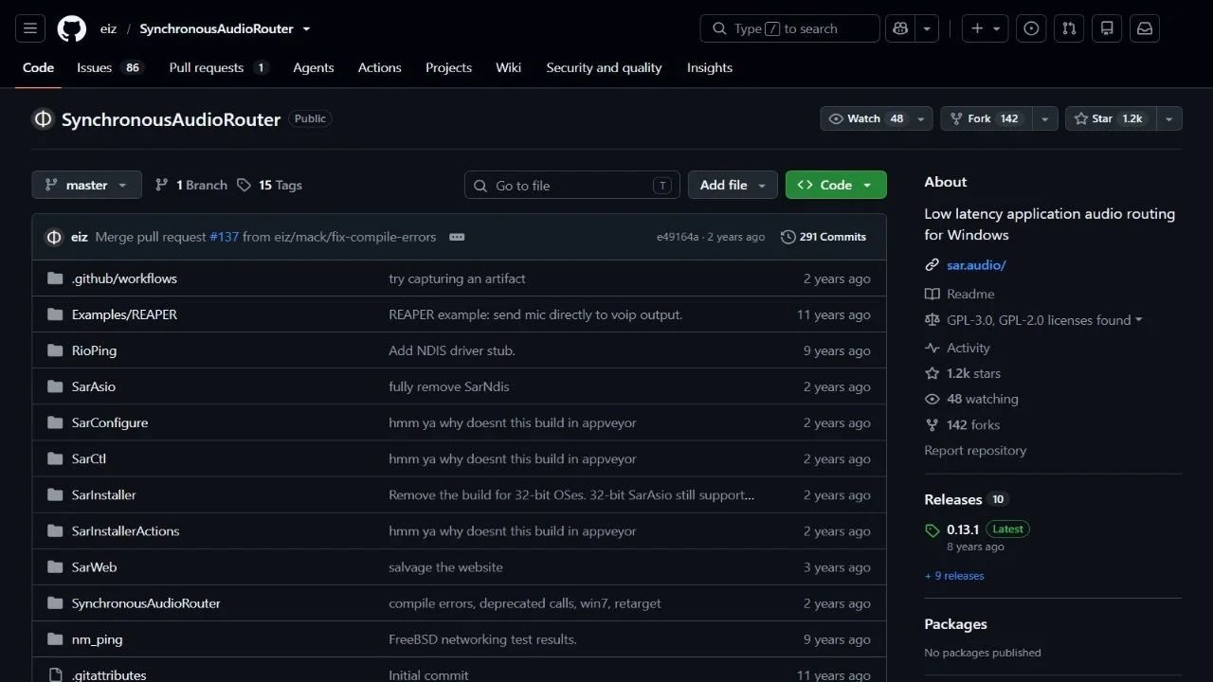Switch to the Agents tab
The image size is (1213, 682).
pos(313,67)
